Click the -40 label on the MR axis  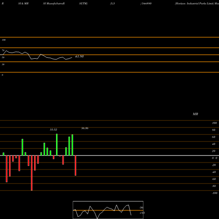click(214, 172)
